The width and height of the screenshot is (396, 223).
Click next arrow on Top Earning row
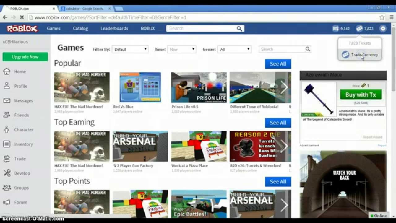point(284,146)
